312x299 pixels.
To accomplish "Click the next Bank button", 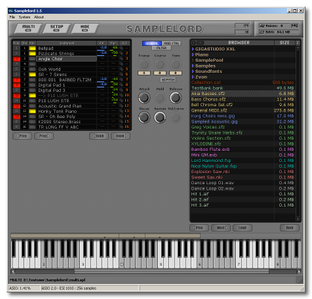I will click(x=121, y=136).
